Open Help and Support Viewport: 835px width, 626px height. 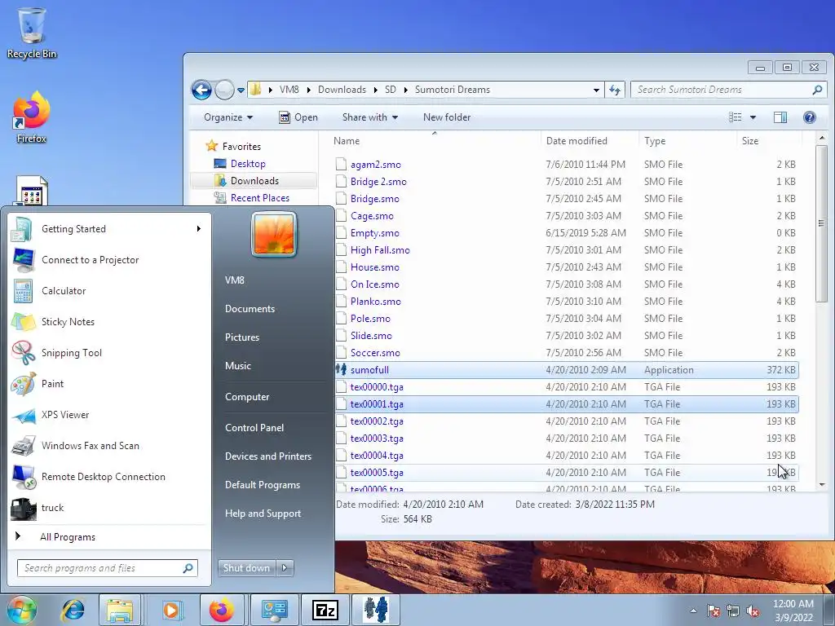click(x=263, y=514)
